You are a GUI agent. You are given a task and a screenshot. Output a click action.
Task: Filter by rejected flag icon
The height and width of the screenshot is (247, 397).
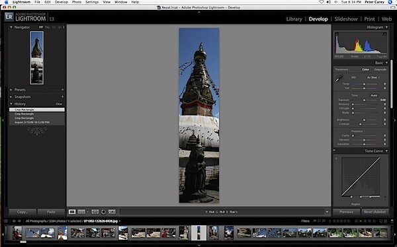[324, 221]
